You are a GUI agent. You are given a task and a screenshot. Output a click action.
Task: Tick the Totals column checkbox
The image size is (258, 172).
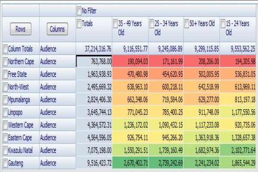point(79,23)
